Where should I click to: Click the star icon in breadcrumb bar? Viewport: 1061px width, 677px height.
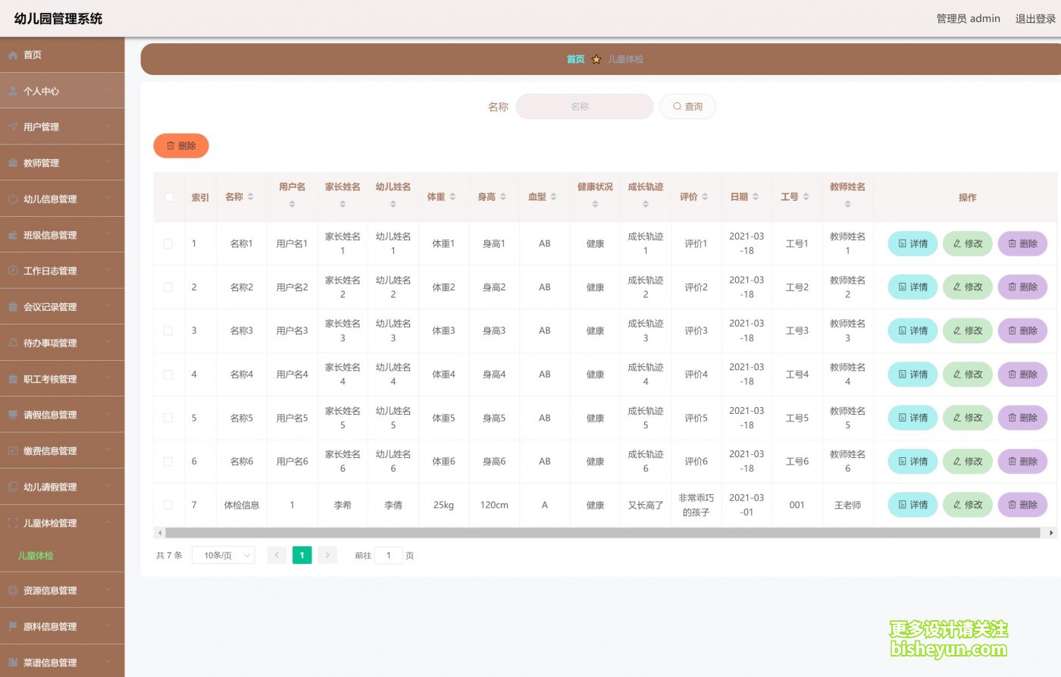pyautogui.click(x=596, y=59)
